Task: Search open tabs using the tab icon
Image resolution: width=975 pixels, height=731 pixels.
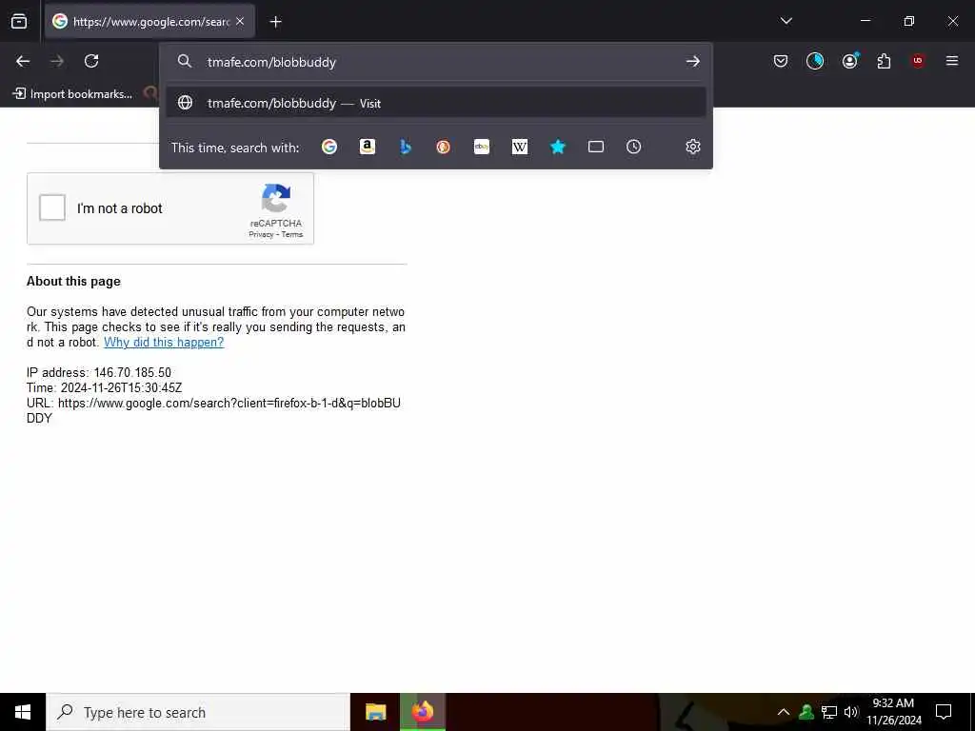Action: pyautogui.click(x=596, y=147)
